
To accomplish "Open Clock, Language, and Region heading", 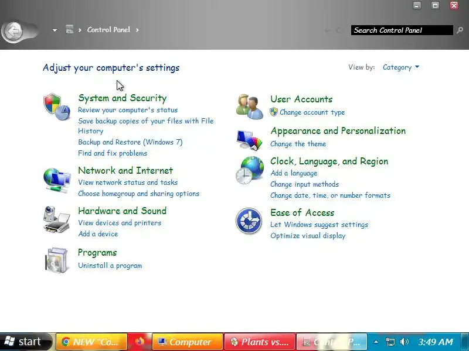I will pyautogui.click(x=329, y=161).
